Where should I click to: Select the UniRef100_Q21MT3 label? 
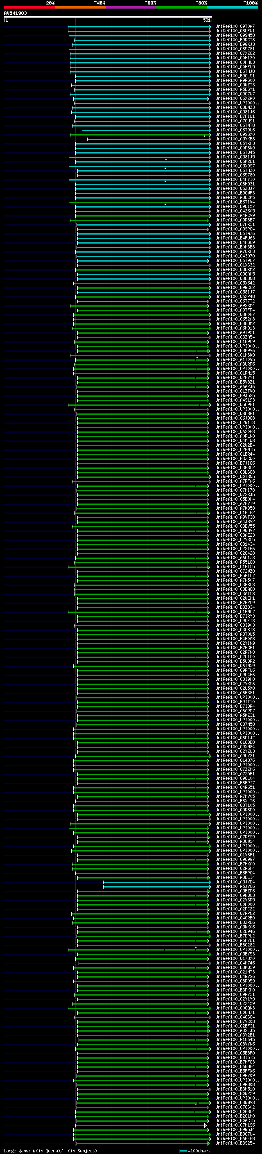(x=235, y=972)
